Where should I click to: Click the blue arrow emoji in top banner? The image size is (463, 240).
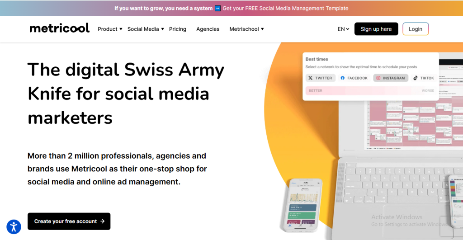tap(217, 8)
